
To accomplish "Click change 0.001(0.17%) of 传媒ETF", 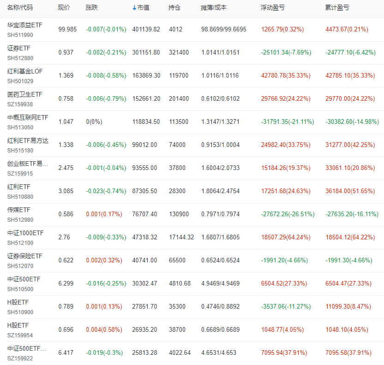I will (x=104, y=214).
